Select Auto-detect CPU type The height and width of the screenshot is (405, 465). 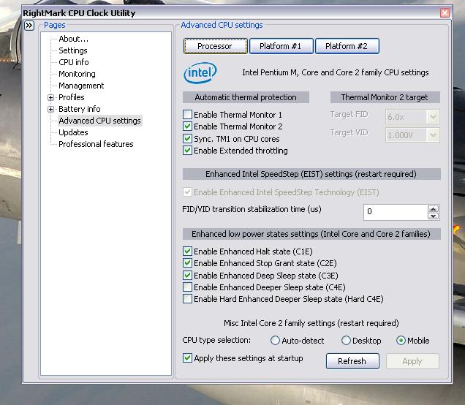275,341
